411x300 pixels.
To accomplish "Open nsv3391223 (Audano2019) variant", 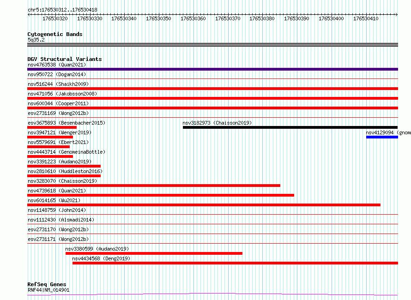I will point(60,162).
